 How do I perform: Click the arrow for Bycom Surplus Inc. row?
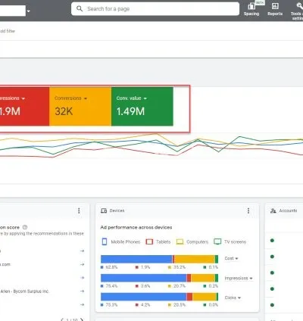83,291
